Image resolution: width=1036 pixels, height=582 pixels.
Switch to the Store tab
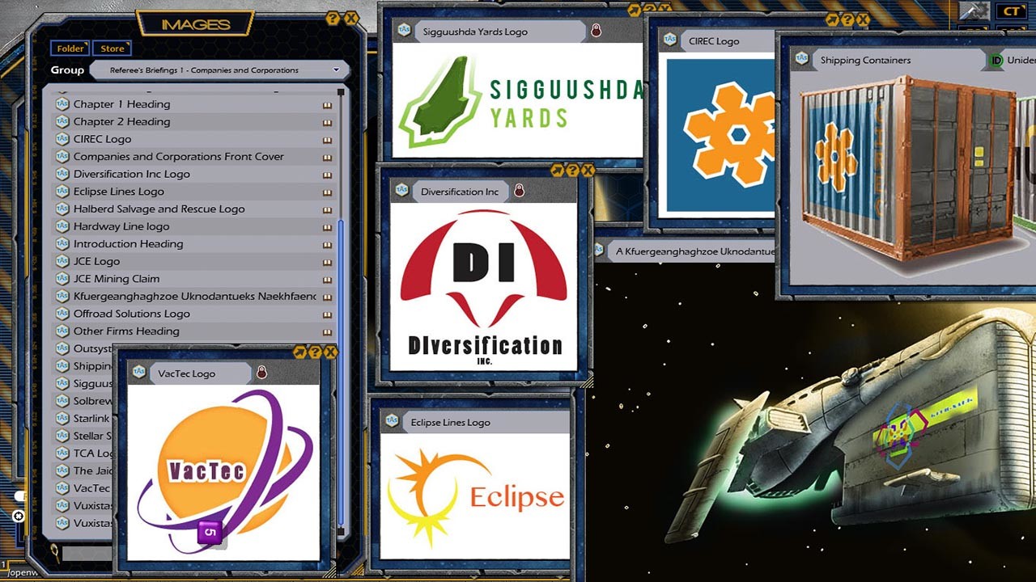[113, 48]
